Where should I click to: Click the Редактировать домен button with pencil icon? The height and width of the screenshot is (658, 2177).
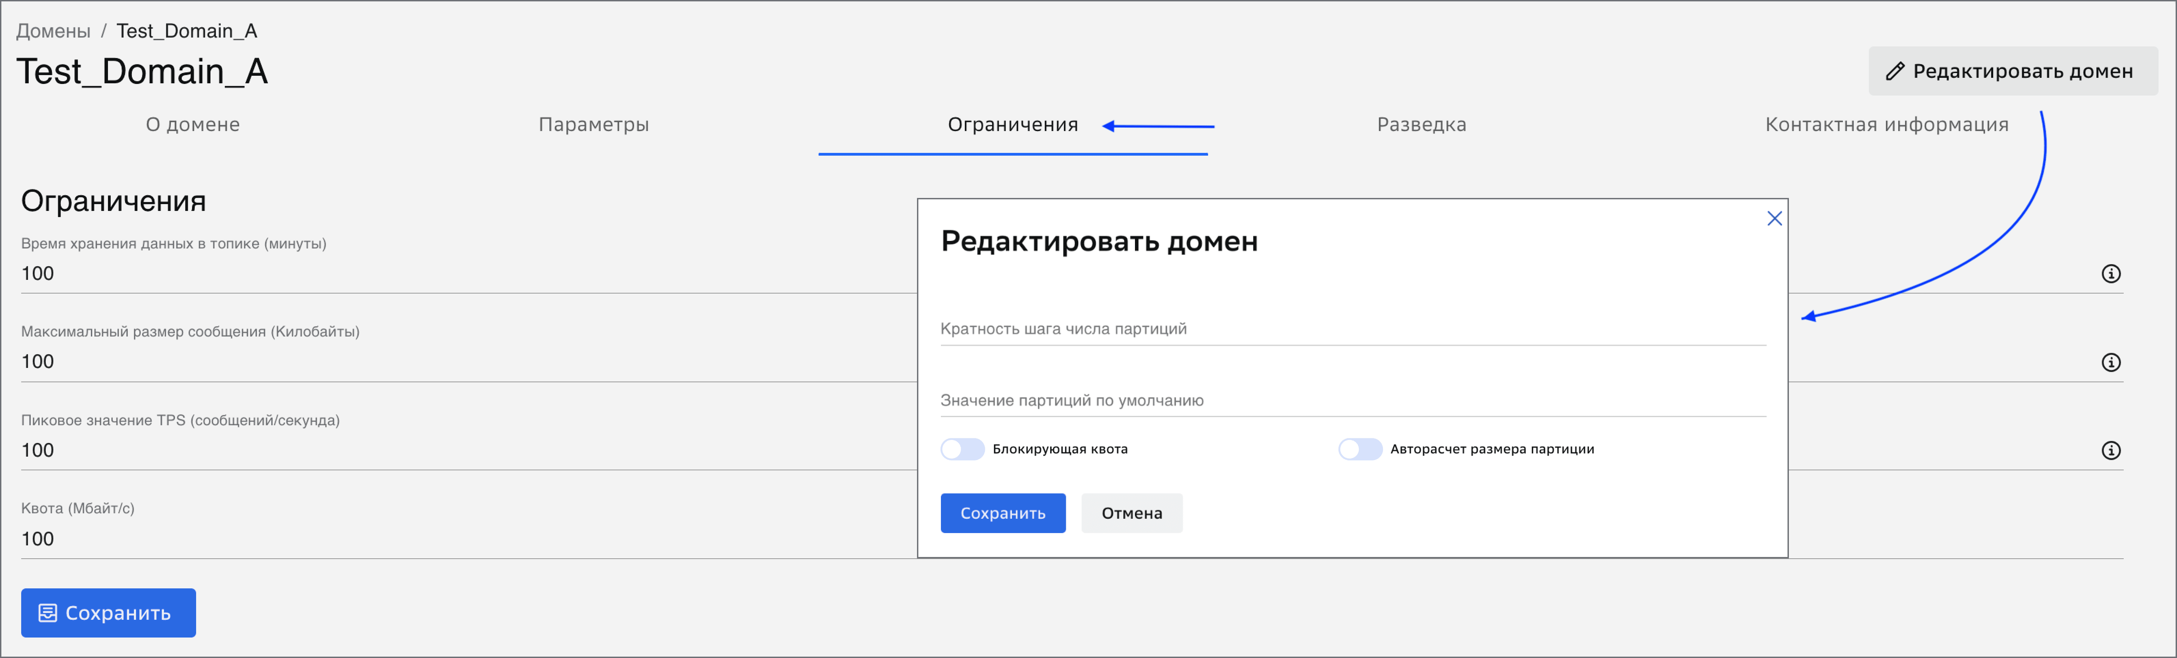click(x=2012, y=71)
